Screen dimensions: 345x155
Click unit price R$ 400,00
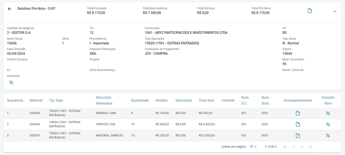pos(162,124)
